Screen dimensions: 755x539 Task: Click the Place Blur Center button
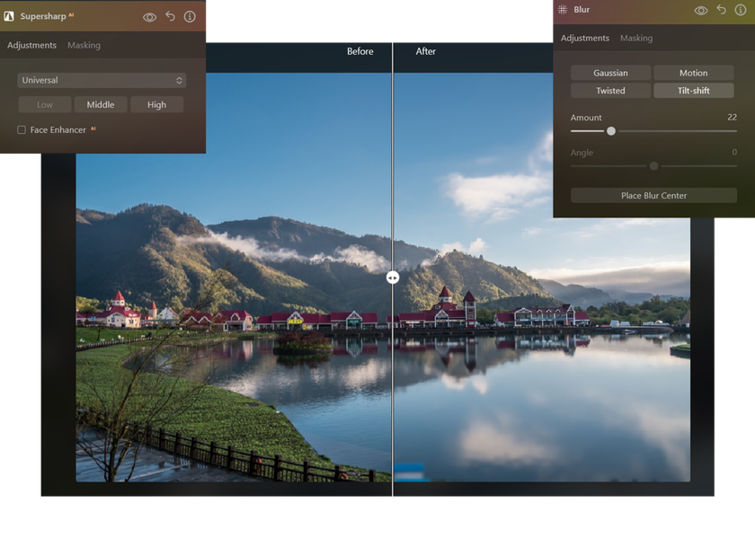[x=653, y=195]
